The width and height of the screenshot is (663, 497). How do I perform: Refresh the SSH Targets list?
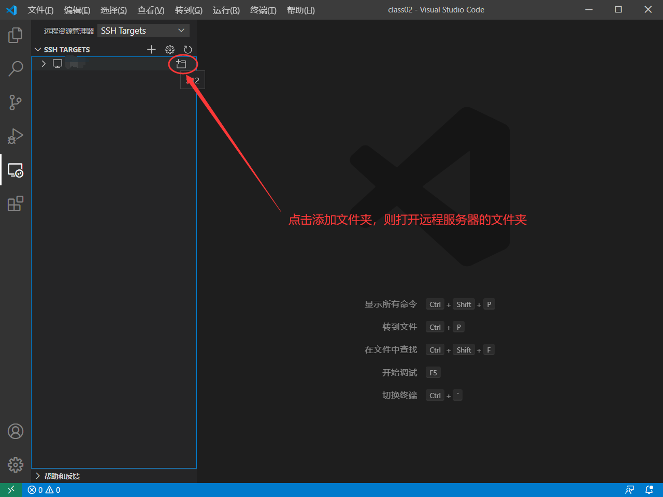click(x=188, y=50)
